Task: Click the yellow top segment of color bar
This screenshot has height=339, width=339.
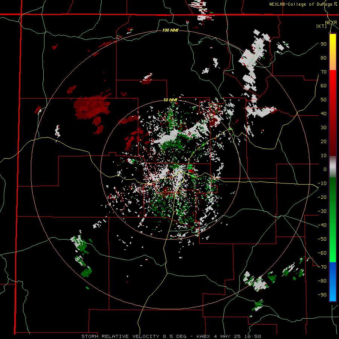Action: (x=333, y=52)
